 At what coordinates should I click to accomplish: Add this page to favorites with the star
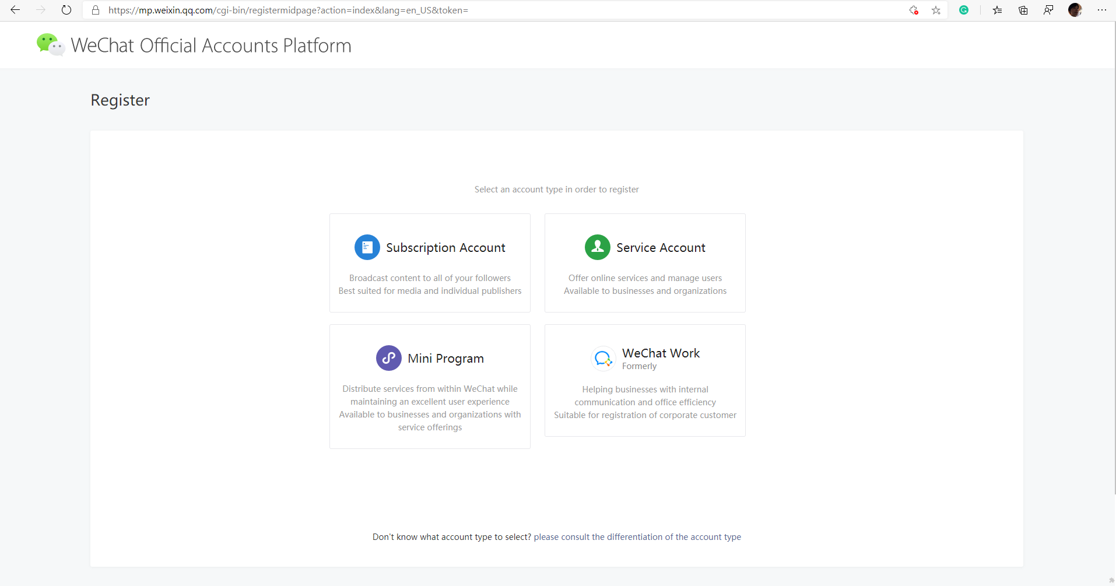coord(936,10)
